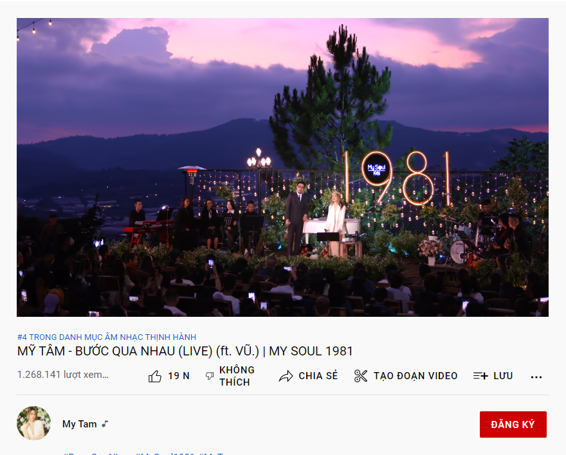Viewport: 566px width, 455px height.
Task: Open My Tam channel avatar
Action: pyautogui.click(x=34, y=424)
